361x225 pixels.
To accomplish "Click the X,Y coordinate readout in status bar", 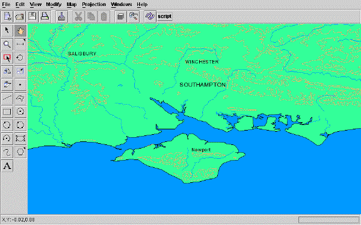I will pos(19,220).
